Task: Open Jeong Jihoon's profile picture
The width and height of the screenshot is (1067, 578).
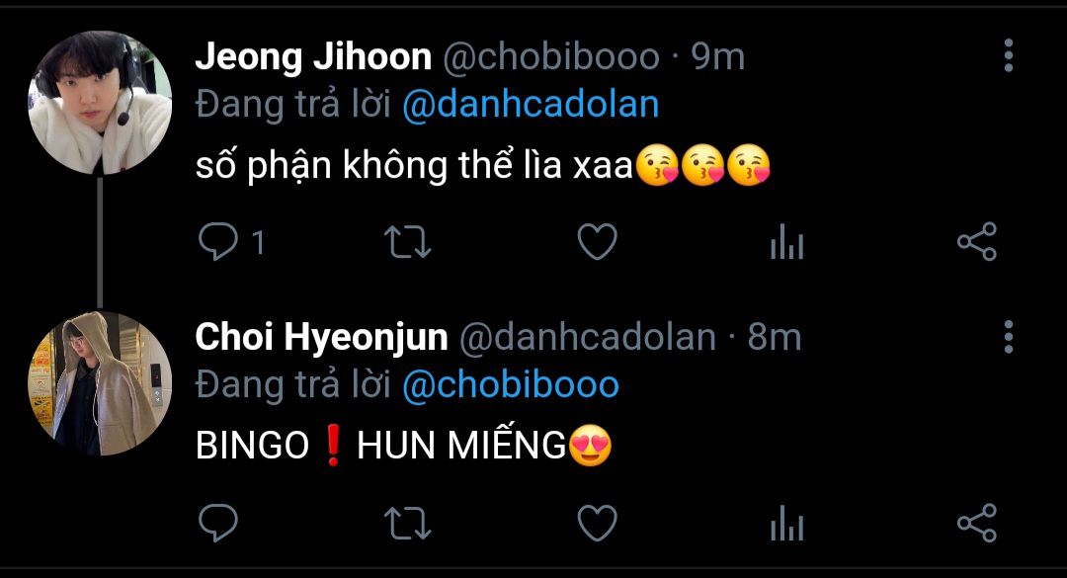Action: point(100,103)
